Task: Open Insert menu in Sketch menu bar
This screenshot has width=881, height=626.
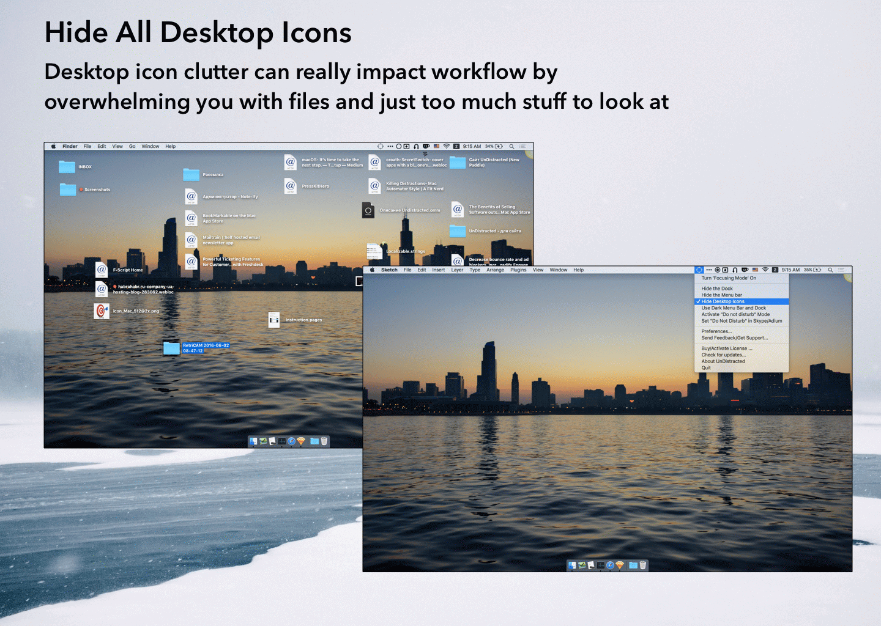Action: (x=439, y=270)
